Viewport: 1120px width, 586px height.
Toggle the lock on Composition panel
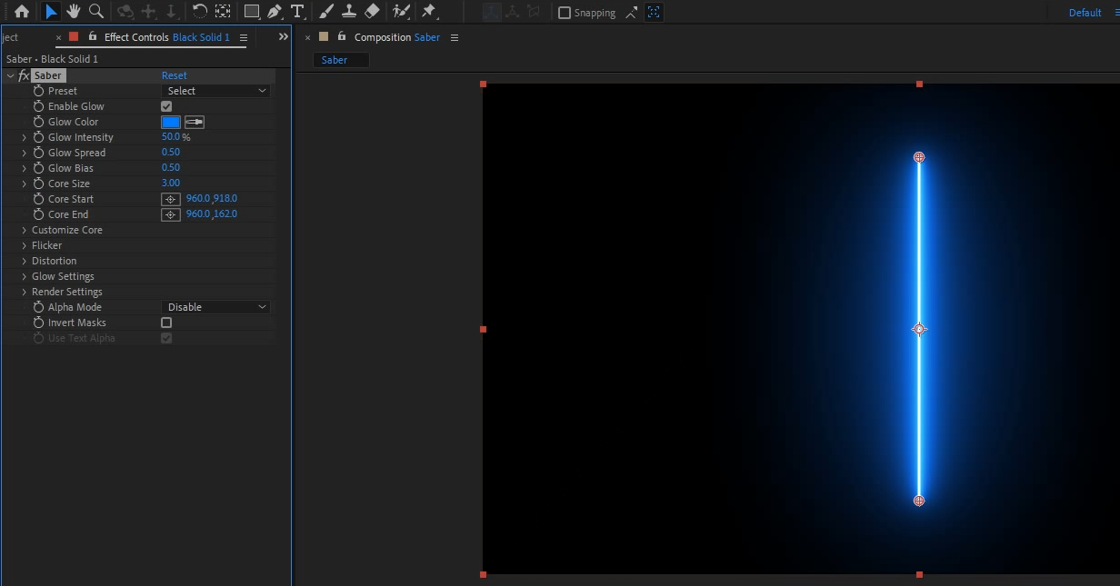pyautogui.click(x=342, y=36)
